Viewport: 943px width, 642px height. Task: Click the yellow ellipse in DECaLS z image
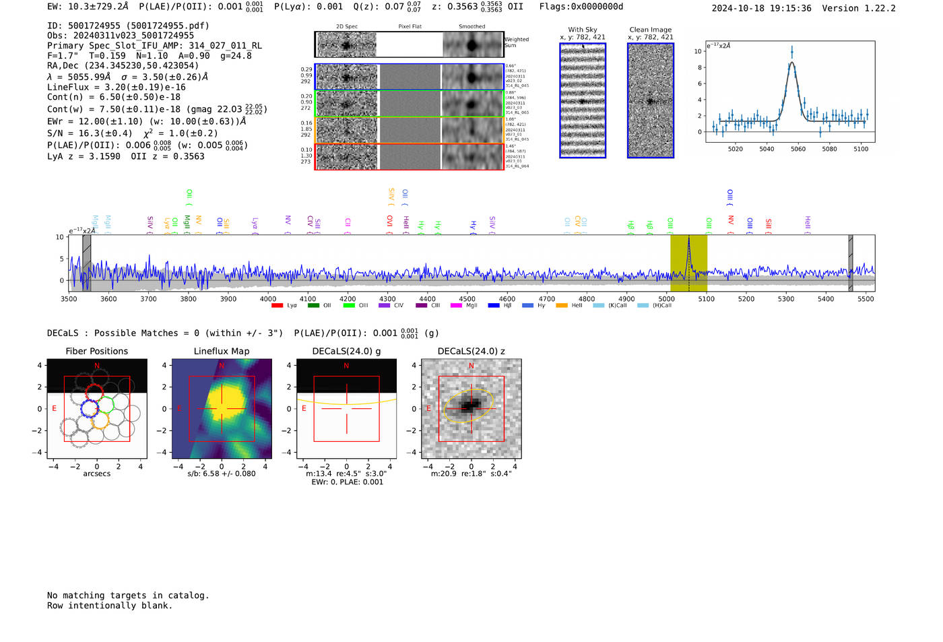pos(470,406)
